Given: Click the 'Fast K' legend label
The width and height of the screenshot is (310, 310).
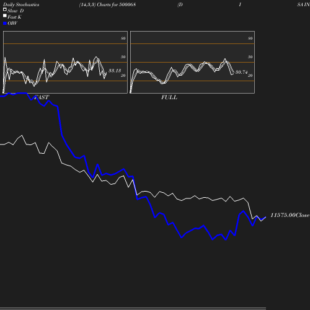Looking at the screenshot, I should pos(14,17).
